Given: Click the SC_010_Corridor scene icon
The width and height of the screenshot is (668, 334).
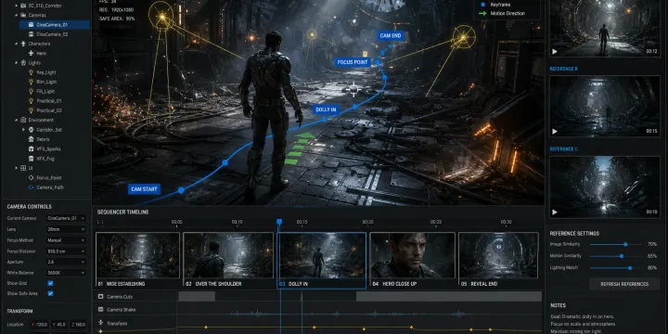Looking at the screenshot, I should [x=23, y=6].
